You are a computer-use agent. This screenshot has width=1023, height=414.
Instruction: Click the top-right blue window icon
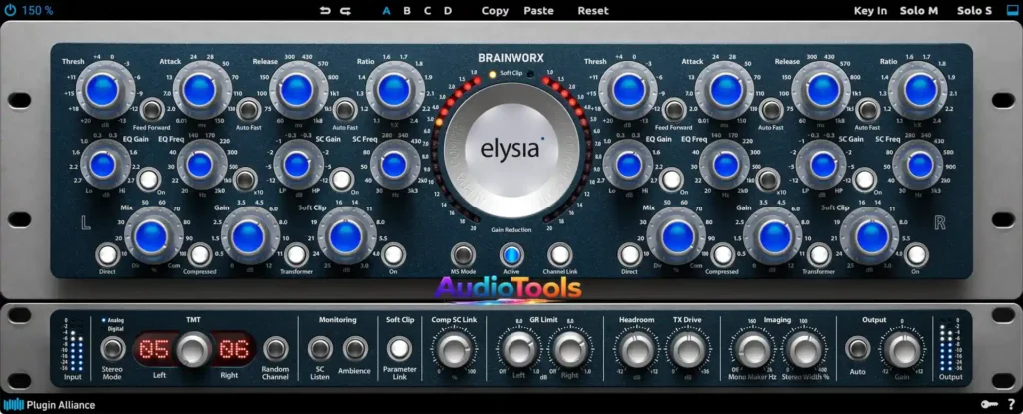tap(1012, 10)
